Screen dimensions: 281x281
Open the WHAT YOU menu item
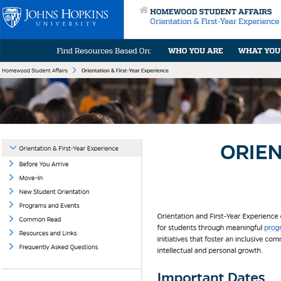point(260,51)
